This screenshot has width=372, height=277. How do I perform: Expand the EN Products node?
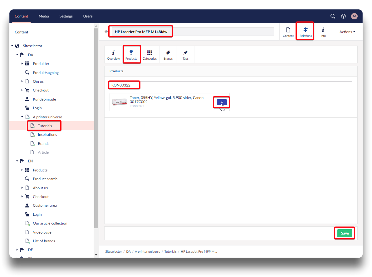pos(22,170)
